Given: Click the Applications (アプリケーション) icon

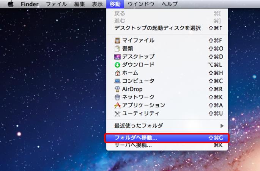Looking at the screenshot, I should coord(117,105).
